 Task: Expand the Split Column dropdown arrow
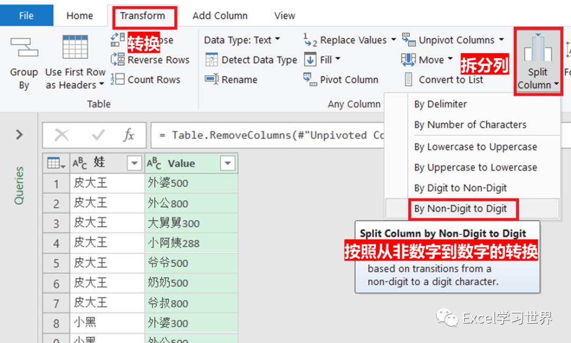(556, 84)
